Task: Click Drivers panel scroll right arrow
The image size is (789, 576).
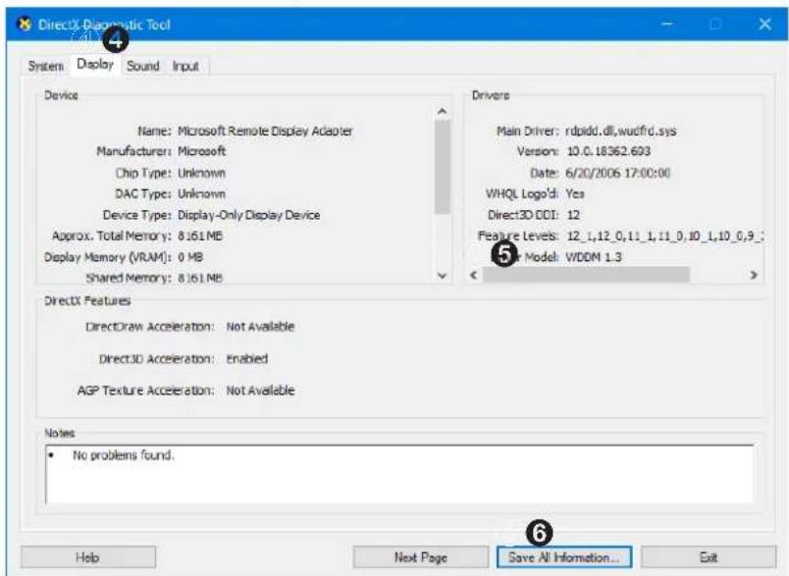Action: click(754, 275)
